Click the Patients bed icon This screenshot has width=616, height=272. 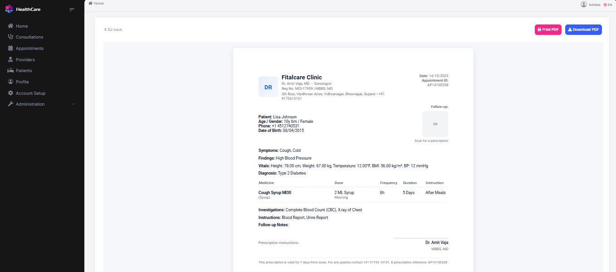click(x=10, y=70)
